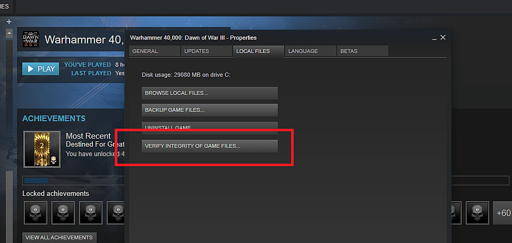
Task: Switch to the UPDATES tab
Action: click(207, 51)
